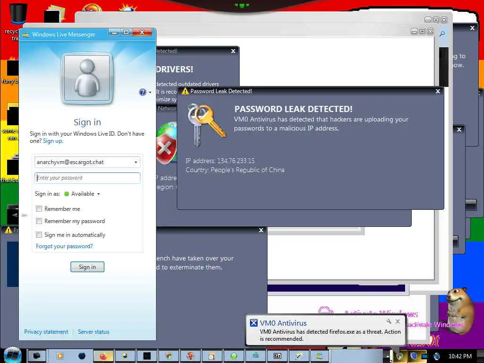Click the green circular taskbar icon
Screen dimensions: 484x363
pos(233,356)
